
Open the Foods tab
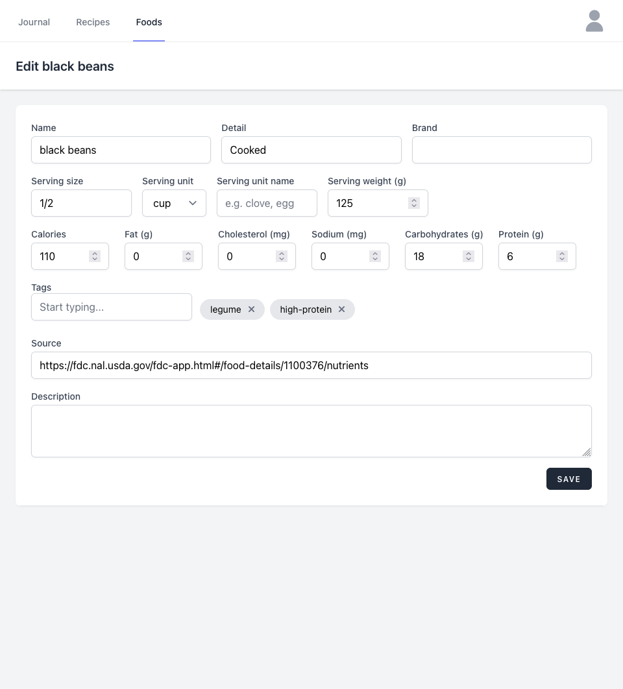[x=149, y=22]
